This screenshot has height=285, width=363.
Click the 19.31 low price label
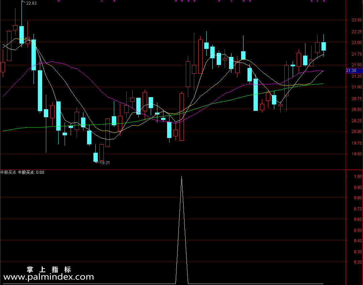104,163
